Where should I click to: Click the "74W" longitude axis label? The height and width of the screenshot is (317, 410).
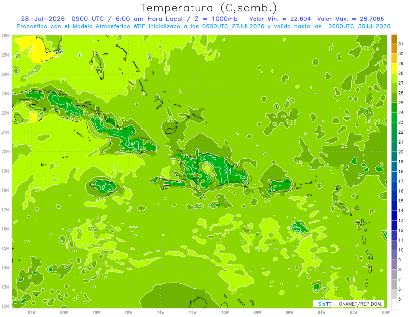tap(161, 312)
